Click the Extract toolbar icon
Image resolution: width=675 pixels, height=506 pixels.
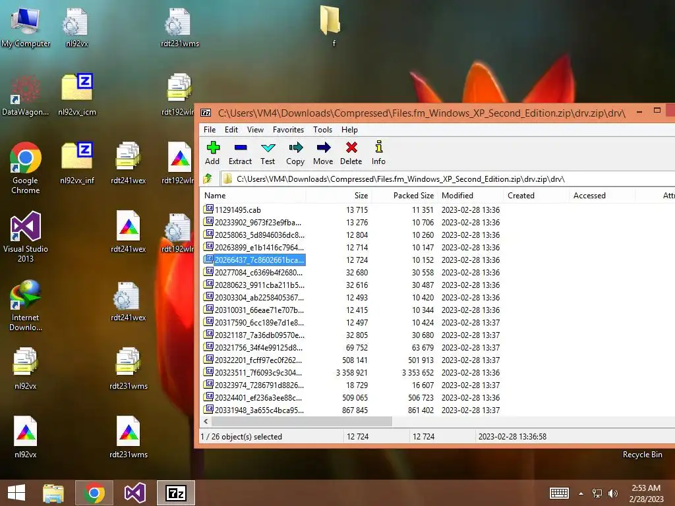tap(240, 153)
